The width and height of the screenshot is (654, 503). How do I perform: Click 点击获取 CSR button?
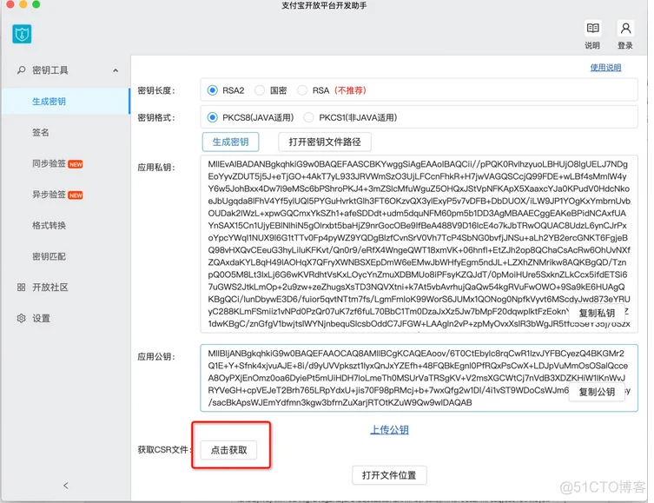[x=228, y=450]
